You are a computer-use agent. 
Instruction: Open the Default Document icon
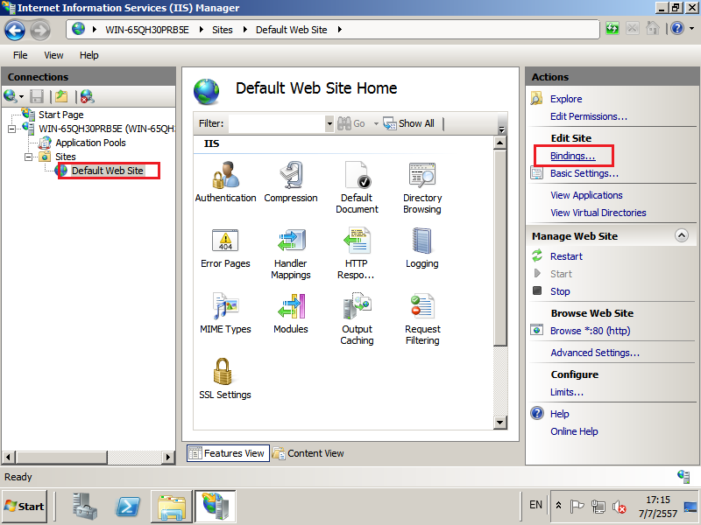point(357,175)
